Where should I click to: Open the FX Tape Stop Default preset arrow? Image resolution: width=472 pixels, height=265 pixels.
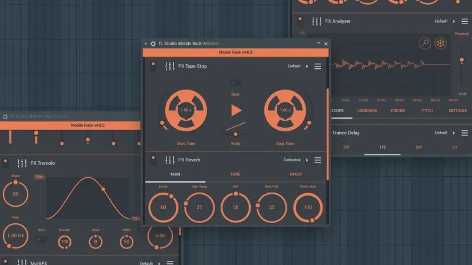(x=307, y=67)
